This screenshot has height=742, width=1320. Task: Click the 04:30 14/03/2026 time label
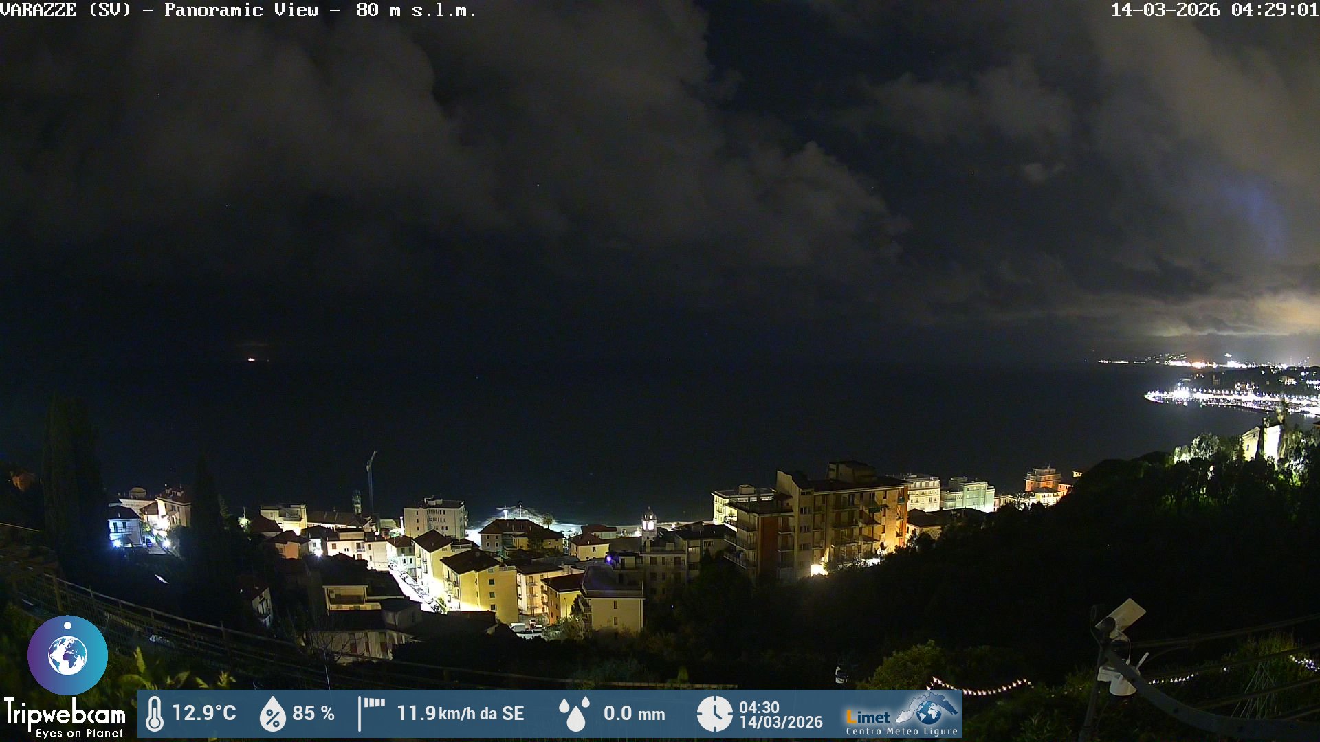coord(780,715)
